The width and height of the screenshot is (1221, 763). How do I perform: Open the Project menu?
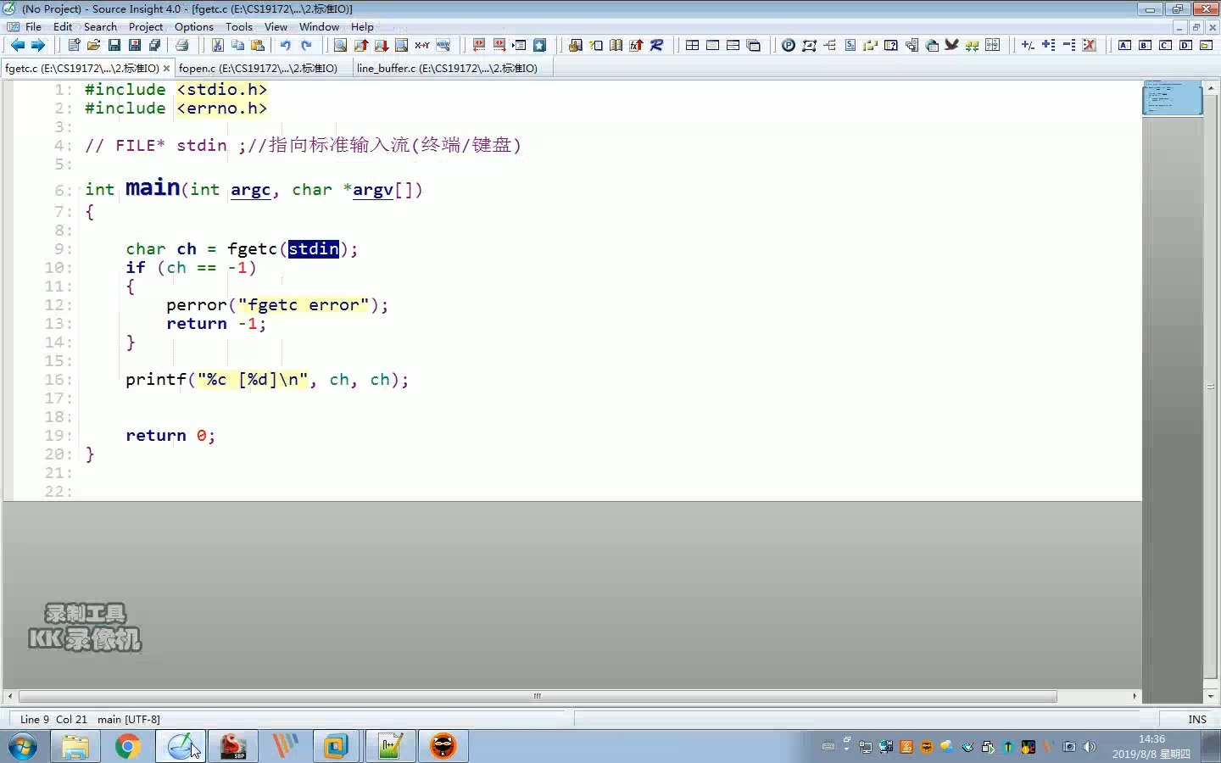point(146,27)
